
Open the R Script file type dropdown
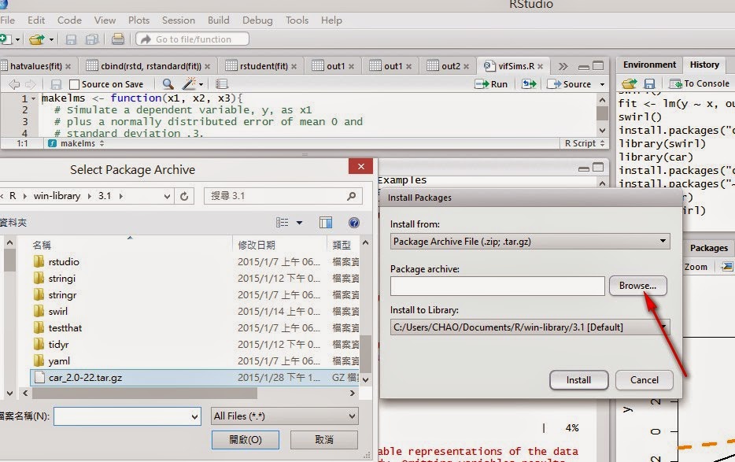(585, 143)
